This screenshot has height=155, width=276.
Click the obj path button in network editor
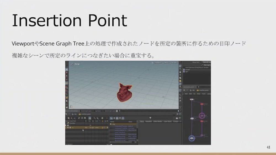pos(194,90)
